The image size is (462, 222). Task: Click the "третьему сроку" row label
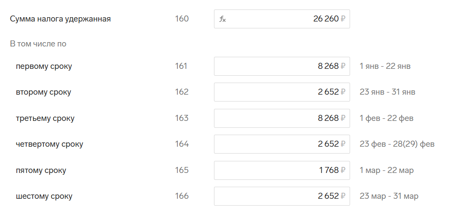(x=45, y=118)
